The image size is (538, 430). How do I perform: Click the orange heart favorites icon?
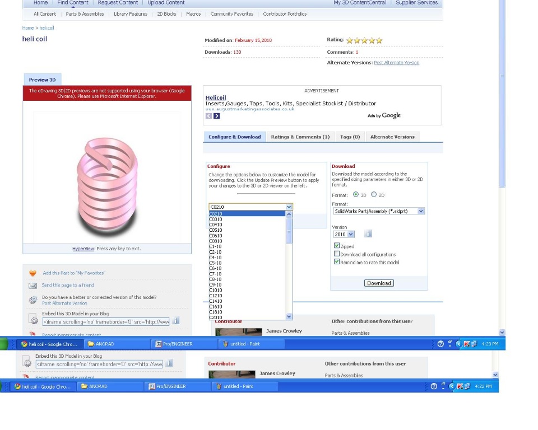pyautogui.click(x=33, y=273)
